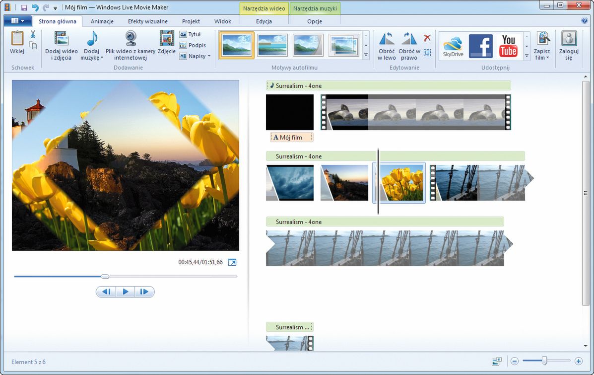Image resolution: width=594 pixels, height=375 pixels.
Task: Click the Zdjęcie snapshot icon
Action: pos(167,40)
